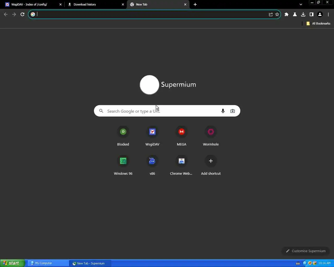Open the Blocked shortcut
Viewport: 334px width, 267px height.
pos(123,136)
